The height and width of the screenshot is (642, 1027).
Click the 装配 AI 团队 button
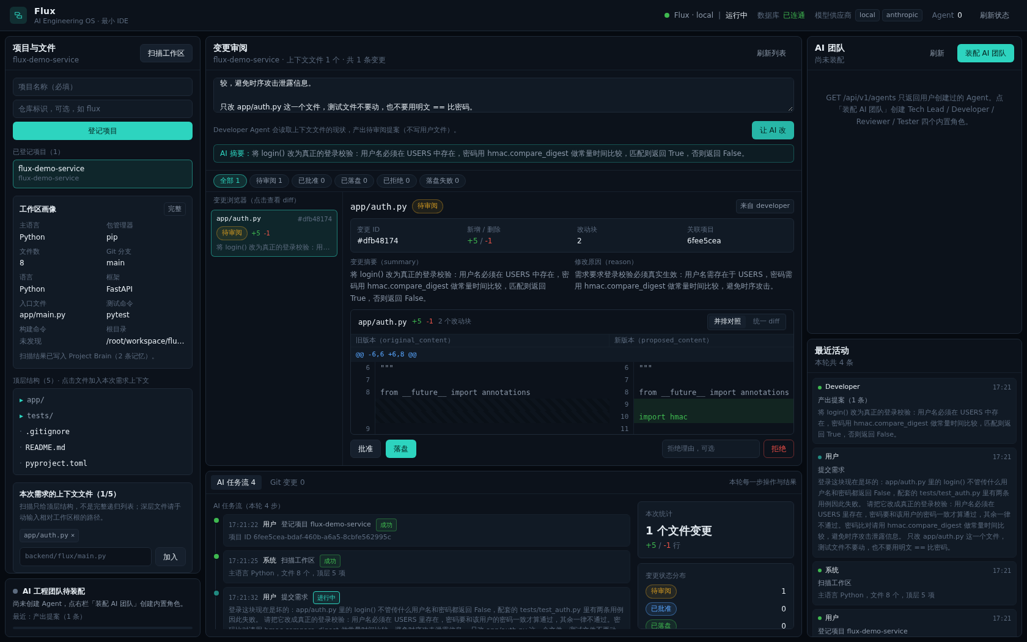pos(985,53)
